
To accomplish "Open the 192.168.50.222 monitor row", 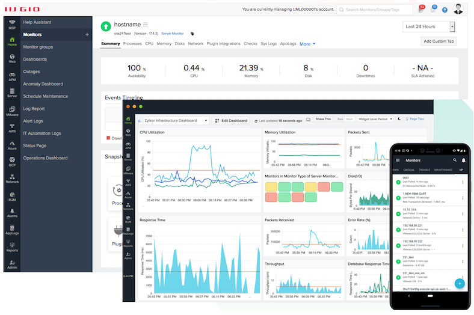I will [x=431, y=245].
